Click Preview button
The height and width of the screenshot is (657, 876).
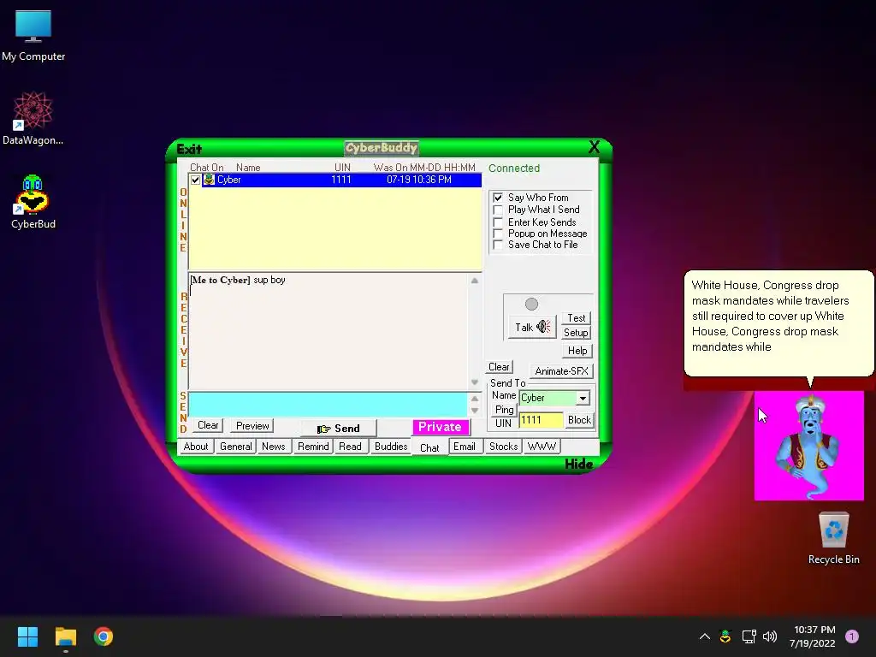(252, 426)
